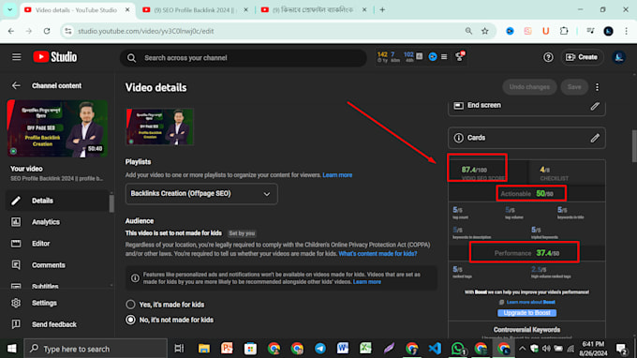Click the sidebar menu scrollbar

point(111,202)
